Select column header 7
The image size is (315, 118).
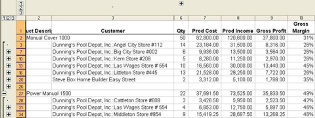pos(204,18)
